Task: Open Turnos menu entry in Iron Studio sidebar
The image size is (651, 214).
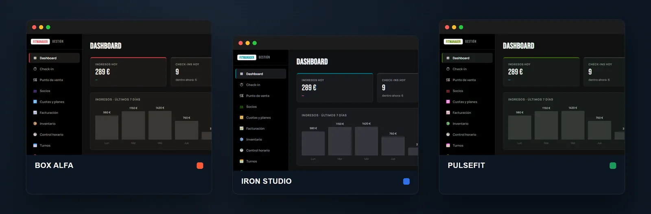Action: pos(261,162)
